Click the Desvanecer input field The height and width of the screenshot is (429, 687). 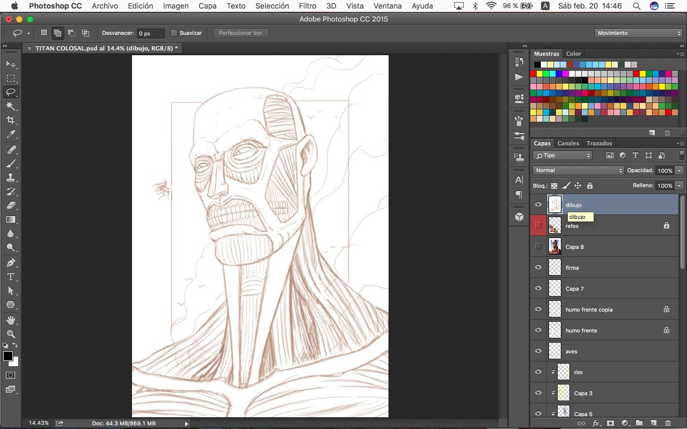click(x=151, y=33)
